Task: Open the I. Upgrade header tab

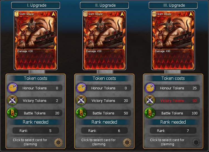Action: [36, 5]
